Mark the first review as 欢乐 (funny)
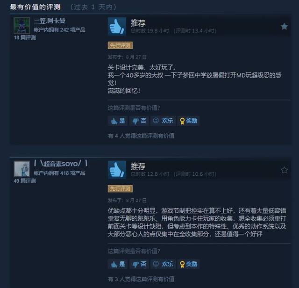The width and height of the screenshot is (299, 288). pos(163,121)
